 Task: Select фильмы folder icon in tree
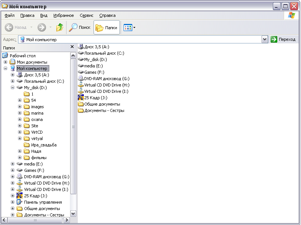(x=26, y=158)
